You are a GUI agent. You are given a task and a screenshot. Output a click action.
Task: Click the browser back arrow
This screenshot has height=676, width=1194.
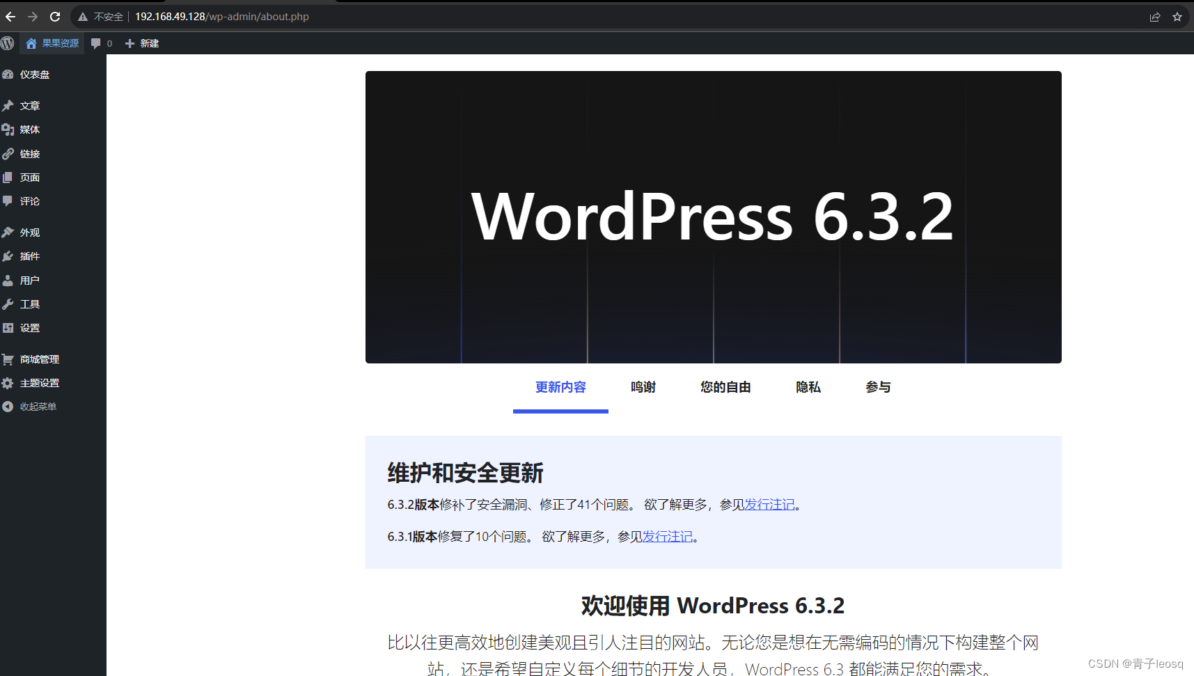(x=10, y=17)
